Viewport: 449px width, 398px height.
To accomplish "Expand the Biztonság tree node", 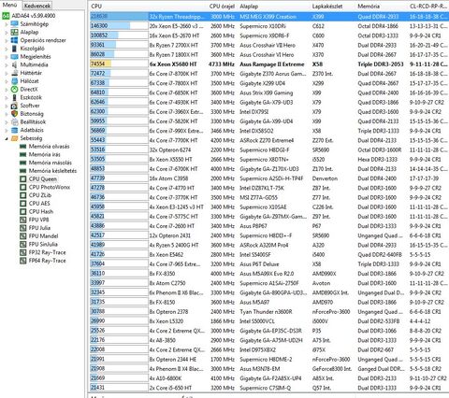I will 7,114.
